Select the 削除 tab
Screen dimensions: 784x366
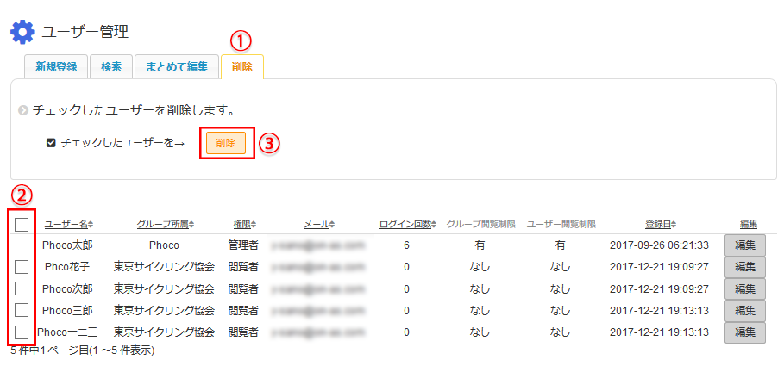click(x=242, y=67)
